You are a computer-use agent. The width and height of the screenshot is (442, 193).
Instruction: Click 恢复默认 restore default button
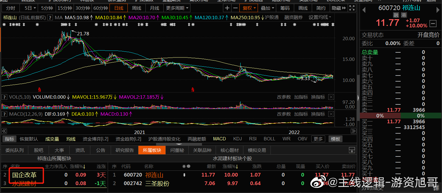click(x=29, y=139)
